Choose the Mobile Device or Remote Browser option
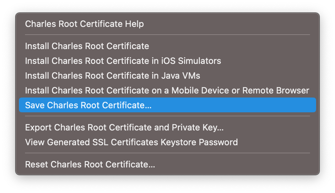This screenshot has width=335, height=193. pyautogui.click(x=167, y=90)
